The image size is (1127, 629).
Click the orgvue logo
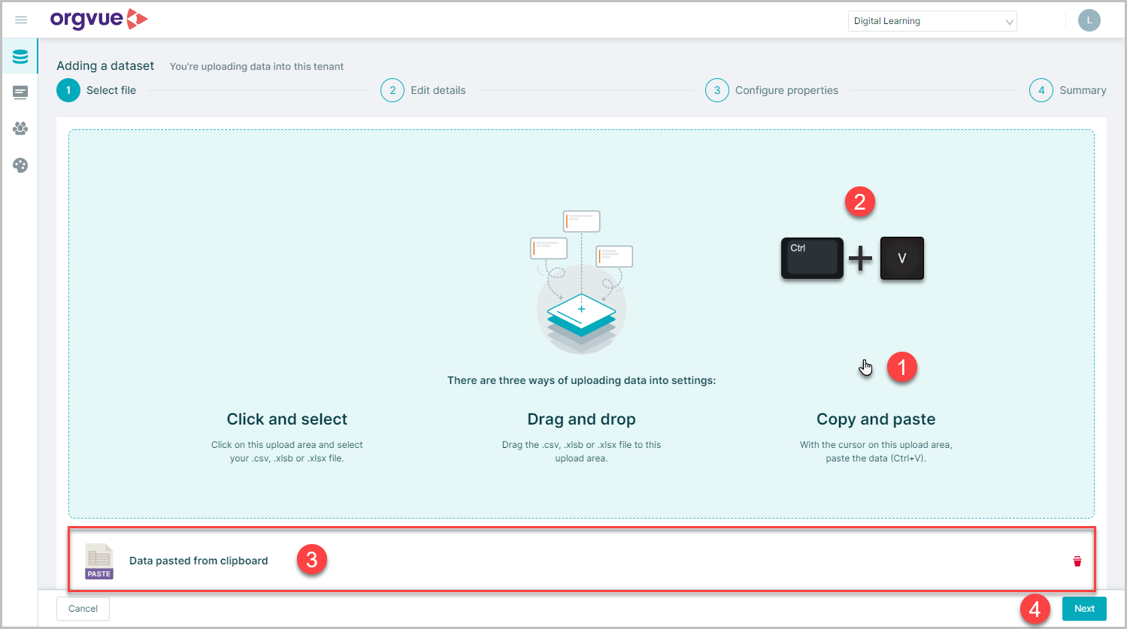98,20
